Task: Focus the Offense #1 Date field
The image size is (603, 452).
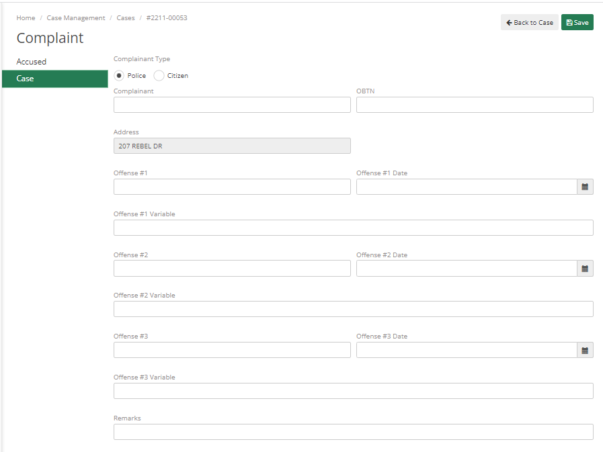Action: (x=467, y=187)
